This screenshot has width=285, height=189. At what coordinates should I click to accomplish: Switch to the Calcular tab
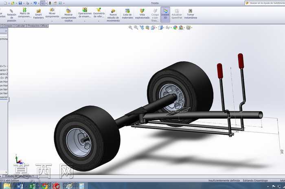pos(20,26)
